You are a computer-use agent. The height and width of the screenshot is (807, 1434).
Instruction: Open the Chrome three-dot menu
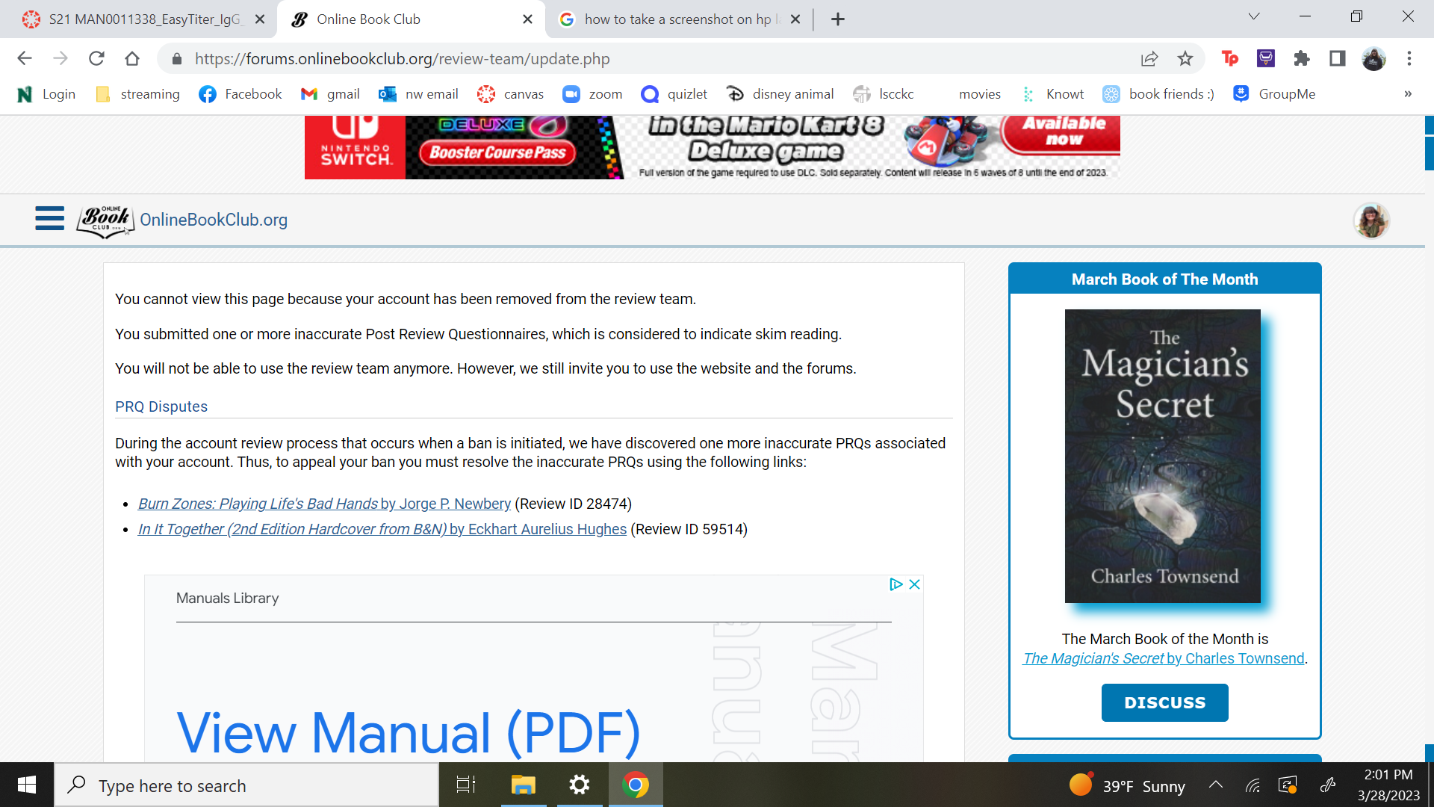coord(1409,58)
